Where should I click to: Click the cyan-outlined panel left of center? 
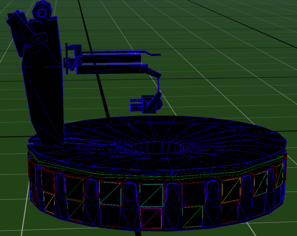110,193
